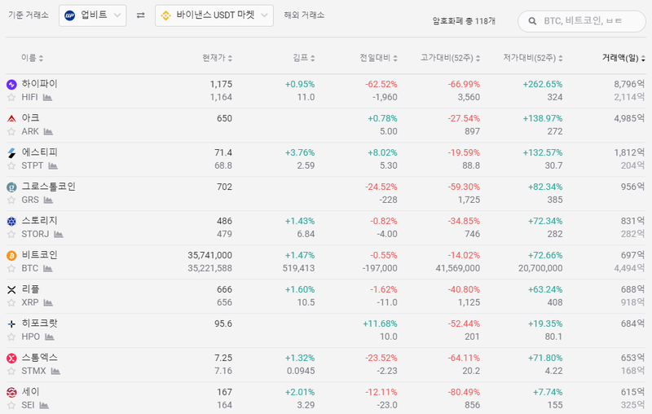Sort by 고가대비(52주) column
This screenshot has height=414, width=652.
450,58
